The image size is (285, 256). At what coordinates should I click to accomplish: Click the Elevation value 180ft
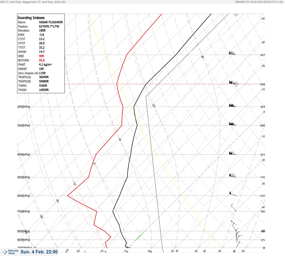pos(42,30)
